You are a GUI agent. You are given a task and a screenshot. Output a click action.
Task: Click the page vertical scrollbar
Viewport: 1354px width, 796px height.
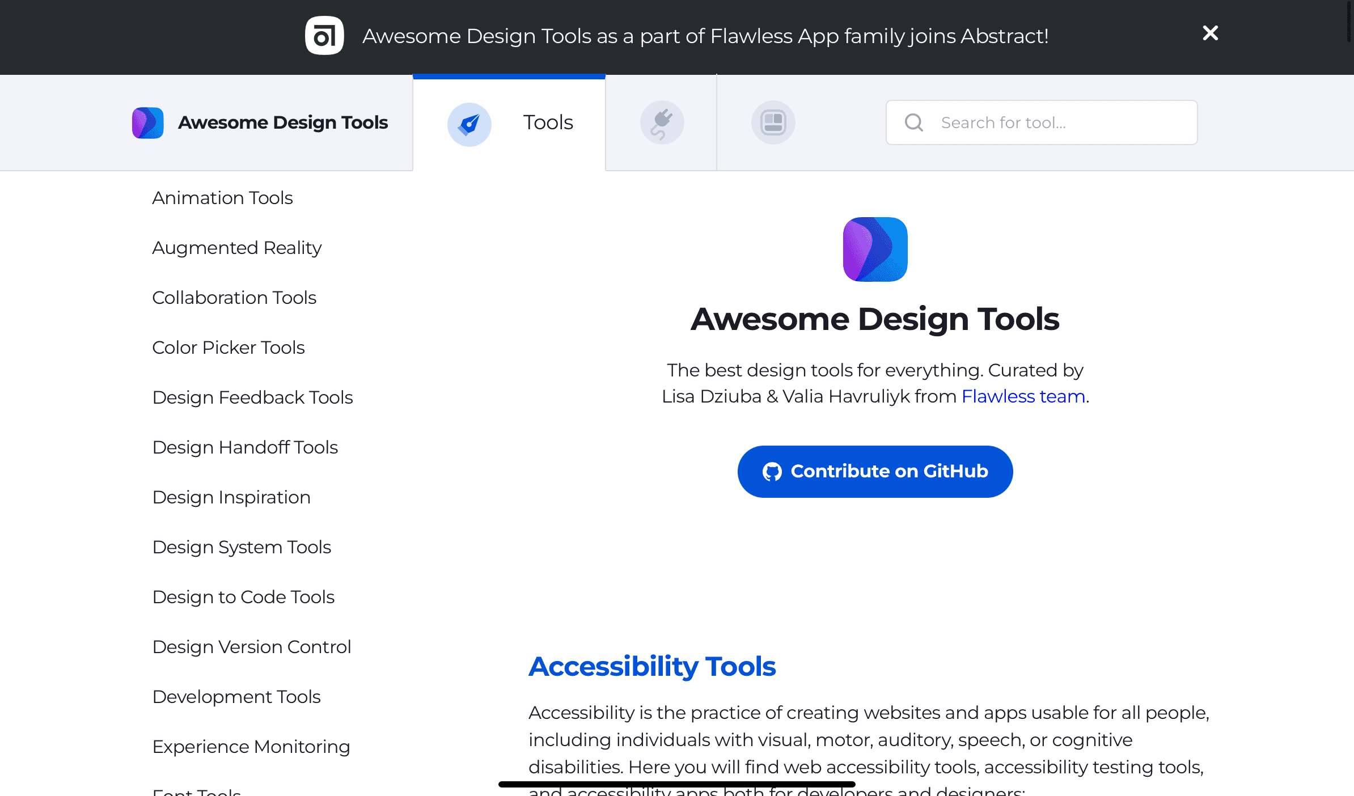pyautogui.click(x=1349, y=23)
